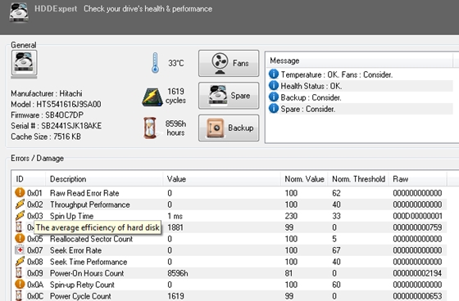
Task: Select the Spin-up Retry Count row
Action: pyautogui.click(x=229, y=285)
